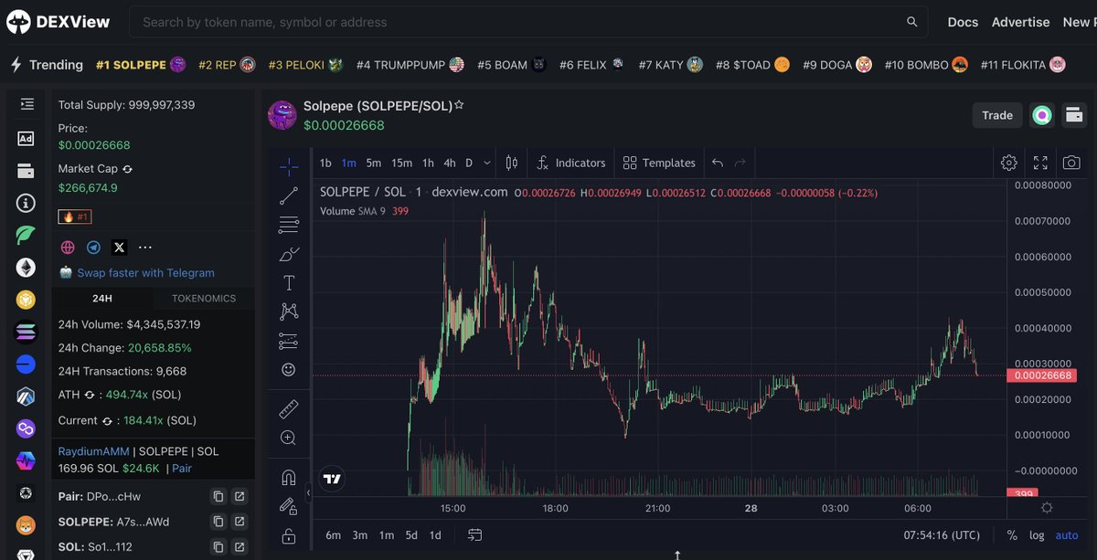The image size is (1097, 560).
Task: Open the Ad sidebar icon
Action: tap(26, 138)
